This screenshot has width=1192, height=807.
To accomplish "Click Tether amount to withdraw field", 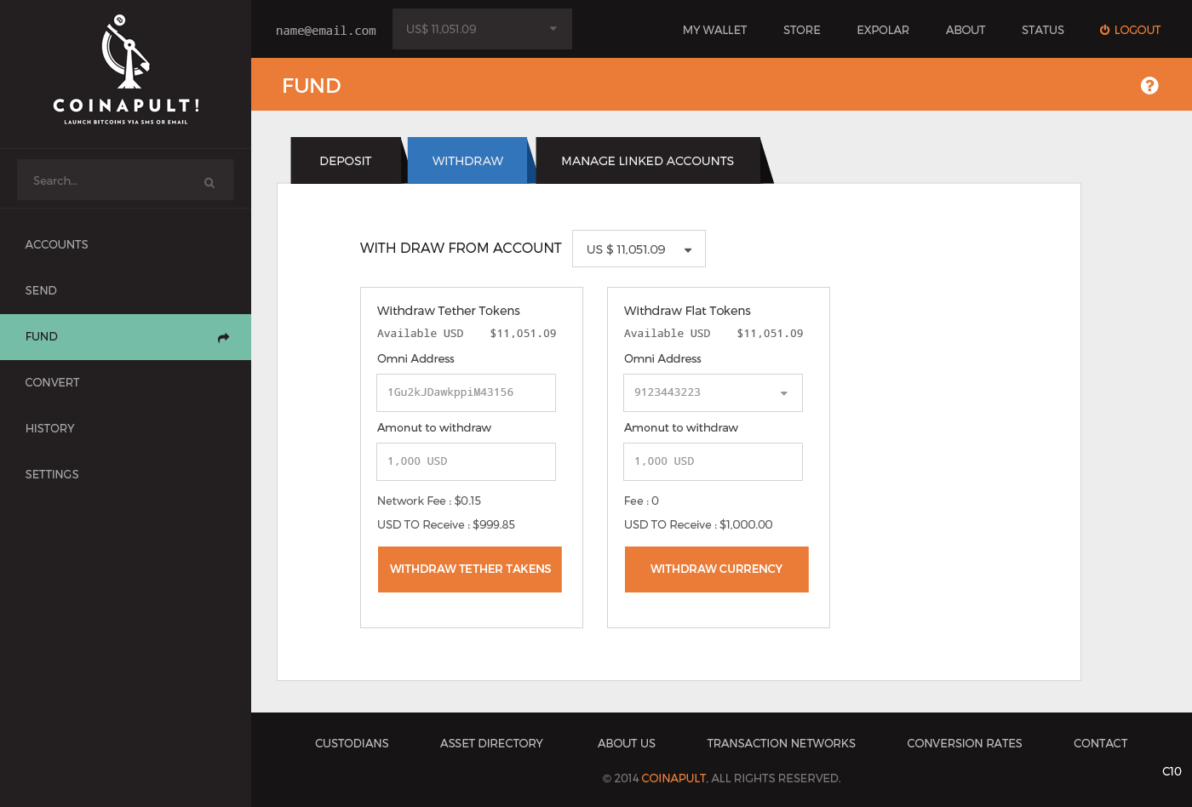I will point(466,461).
